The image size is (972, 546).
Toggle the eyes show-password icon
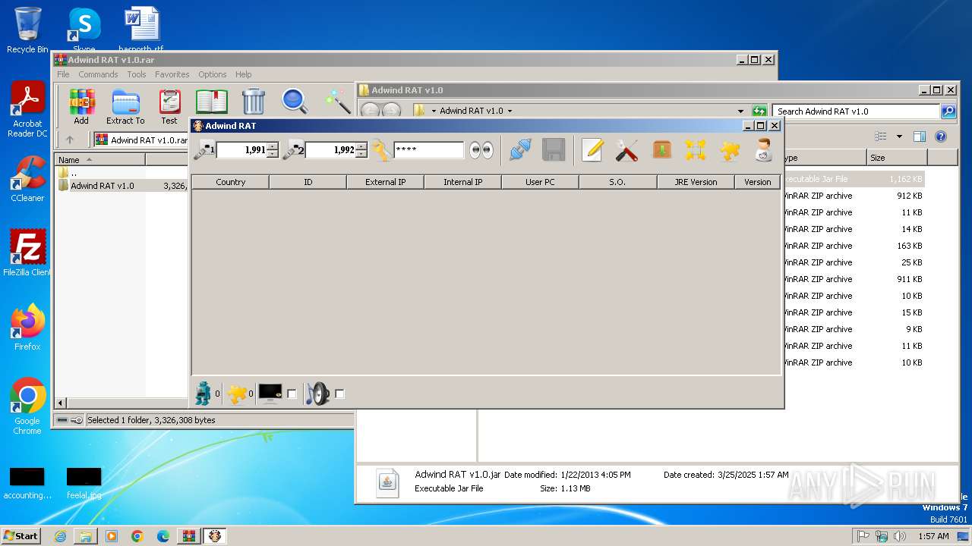point(481,150)
